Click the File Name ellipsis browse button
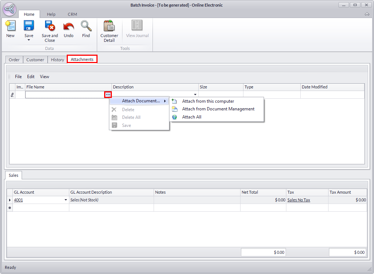 point(108,95)
